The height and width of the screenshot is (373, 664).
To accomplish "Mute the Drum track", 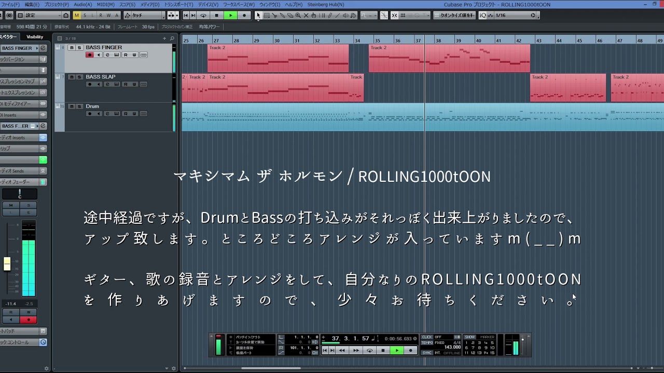I will pos(72,106).
